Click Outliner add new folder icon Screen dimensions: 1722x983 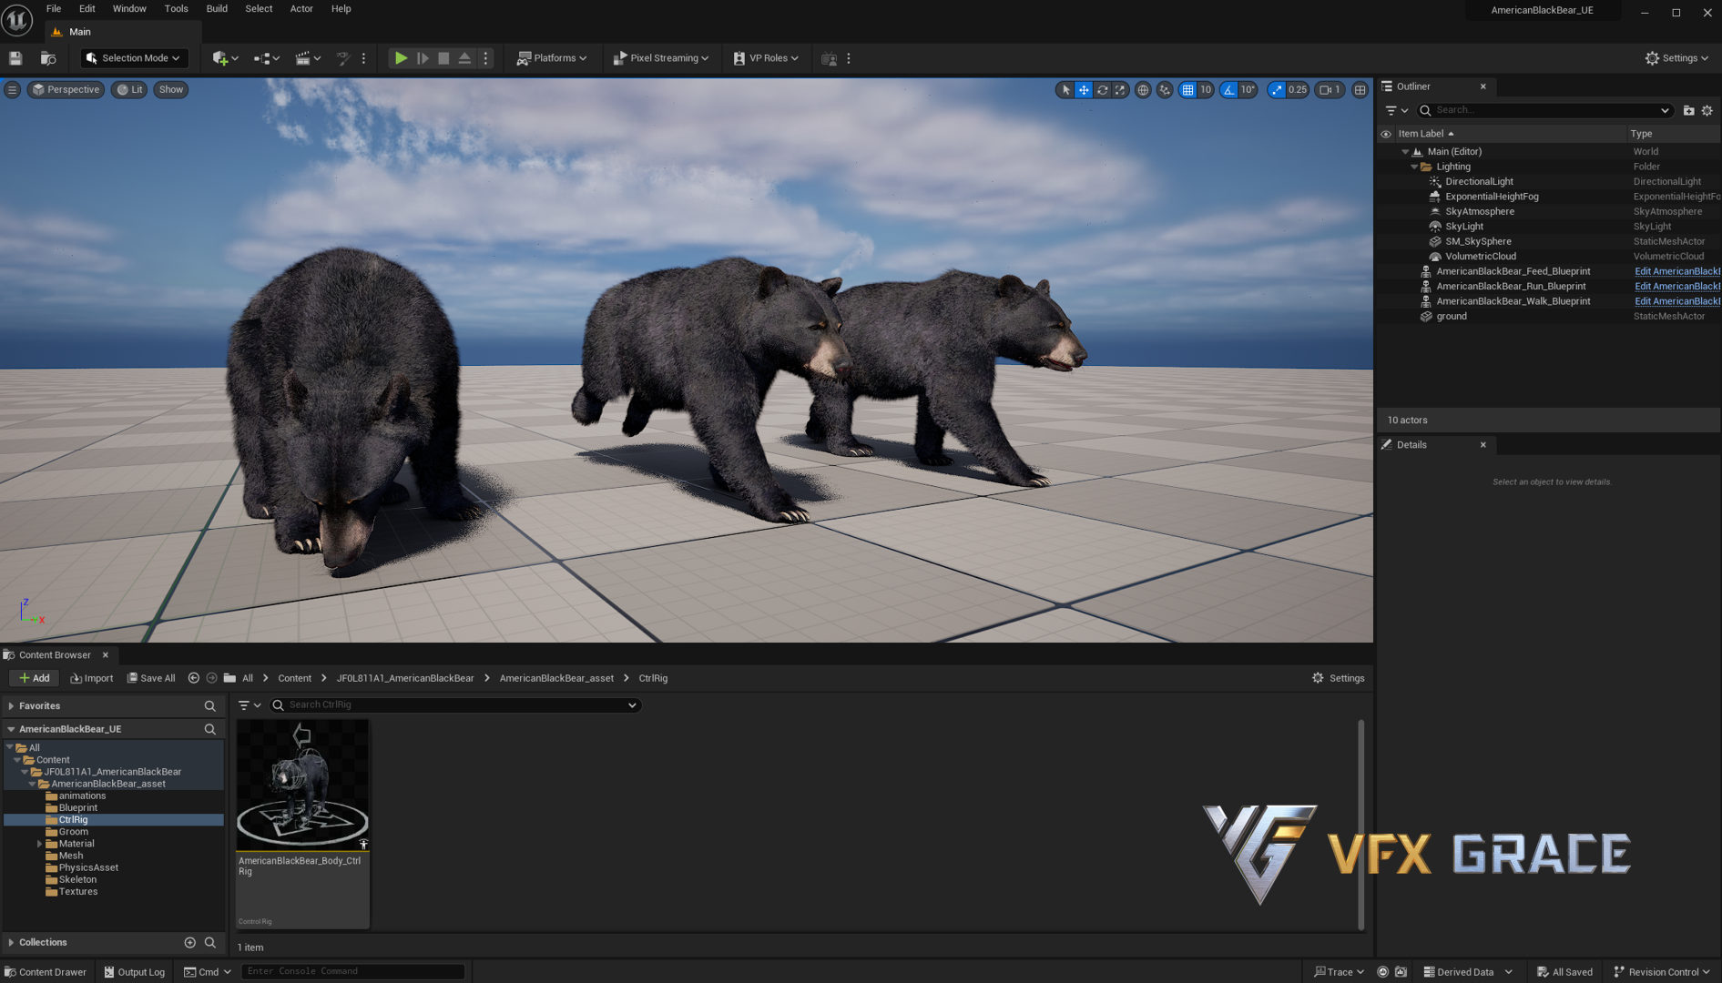1688,111
